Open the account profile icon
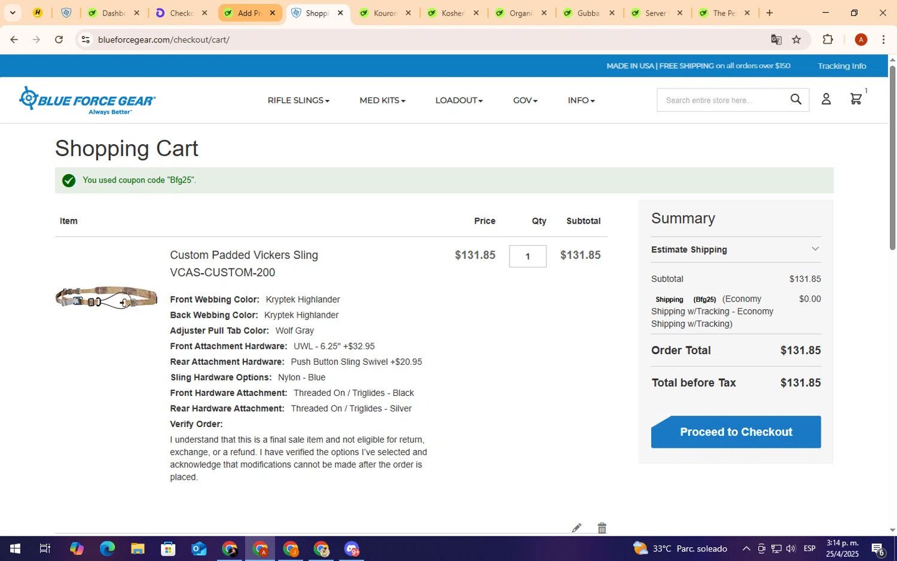The height and width of the screenshot is (561, 897). pyautogui.click(x=826, y=99)
